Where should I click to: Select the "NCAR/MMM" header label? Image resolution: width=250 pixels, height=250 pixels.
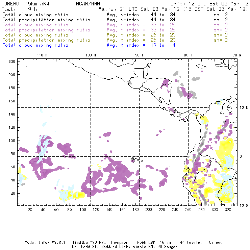(88, 4)
